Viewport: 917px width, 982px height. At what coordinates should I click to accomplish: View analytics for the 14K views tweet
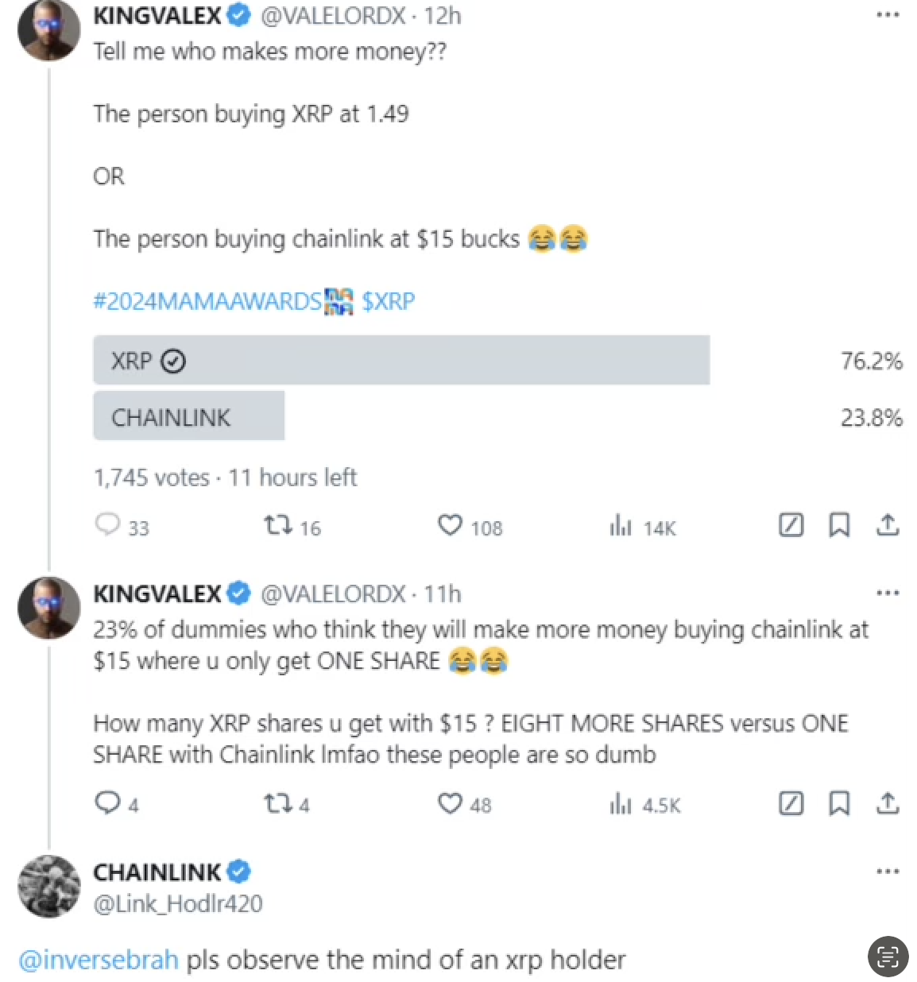point(621,525)
